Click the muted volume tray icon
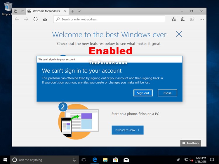The image size is (219, 164). coord(191,160)
